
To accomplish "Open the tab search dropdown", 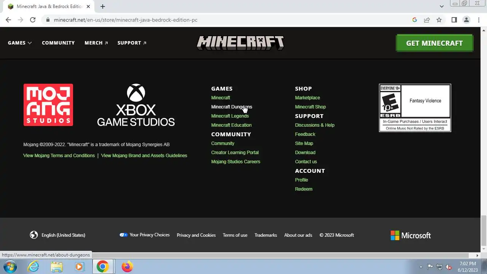I will point(441,6).
